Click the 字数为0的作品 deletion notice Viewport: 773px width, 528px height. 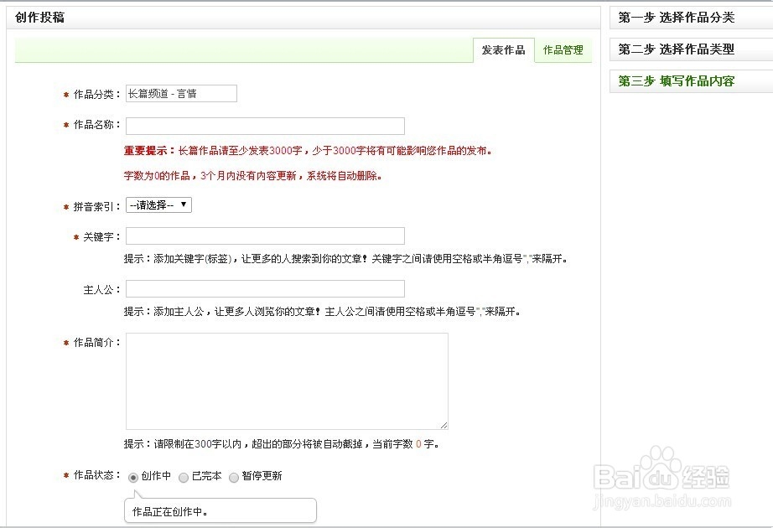(x=252, y=176)
